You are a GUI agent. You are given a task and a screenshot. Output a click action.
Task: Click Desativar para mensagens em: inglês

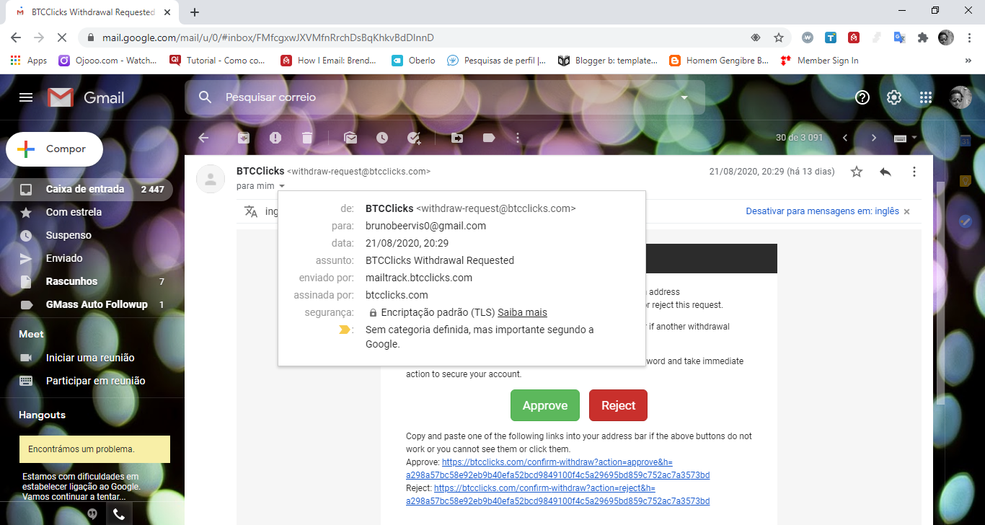(823, 211)
